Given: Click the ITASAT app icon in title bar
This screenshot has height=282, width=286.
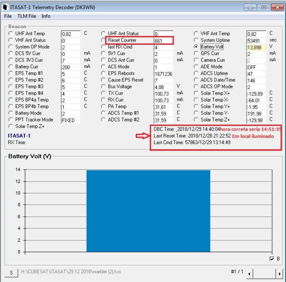Looking at the screenshot, I should [x=6, y=7].
